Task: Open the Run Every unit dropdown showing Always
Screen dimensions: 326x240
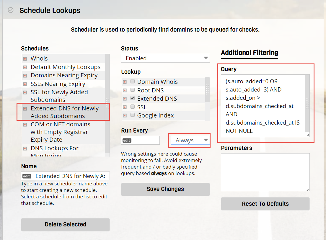Action: coord(190,141)
